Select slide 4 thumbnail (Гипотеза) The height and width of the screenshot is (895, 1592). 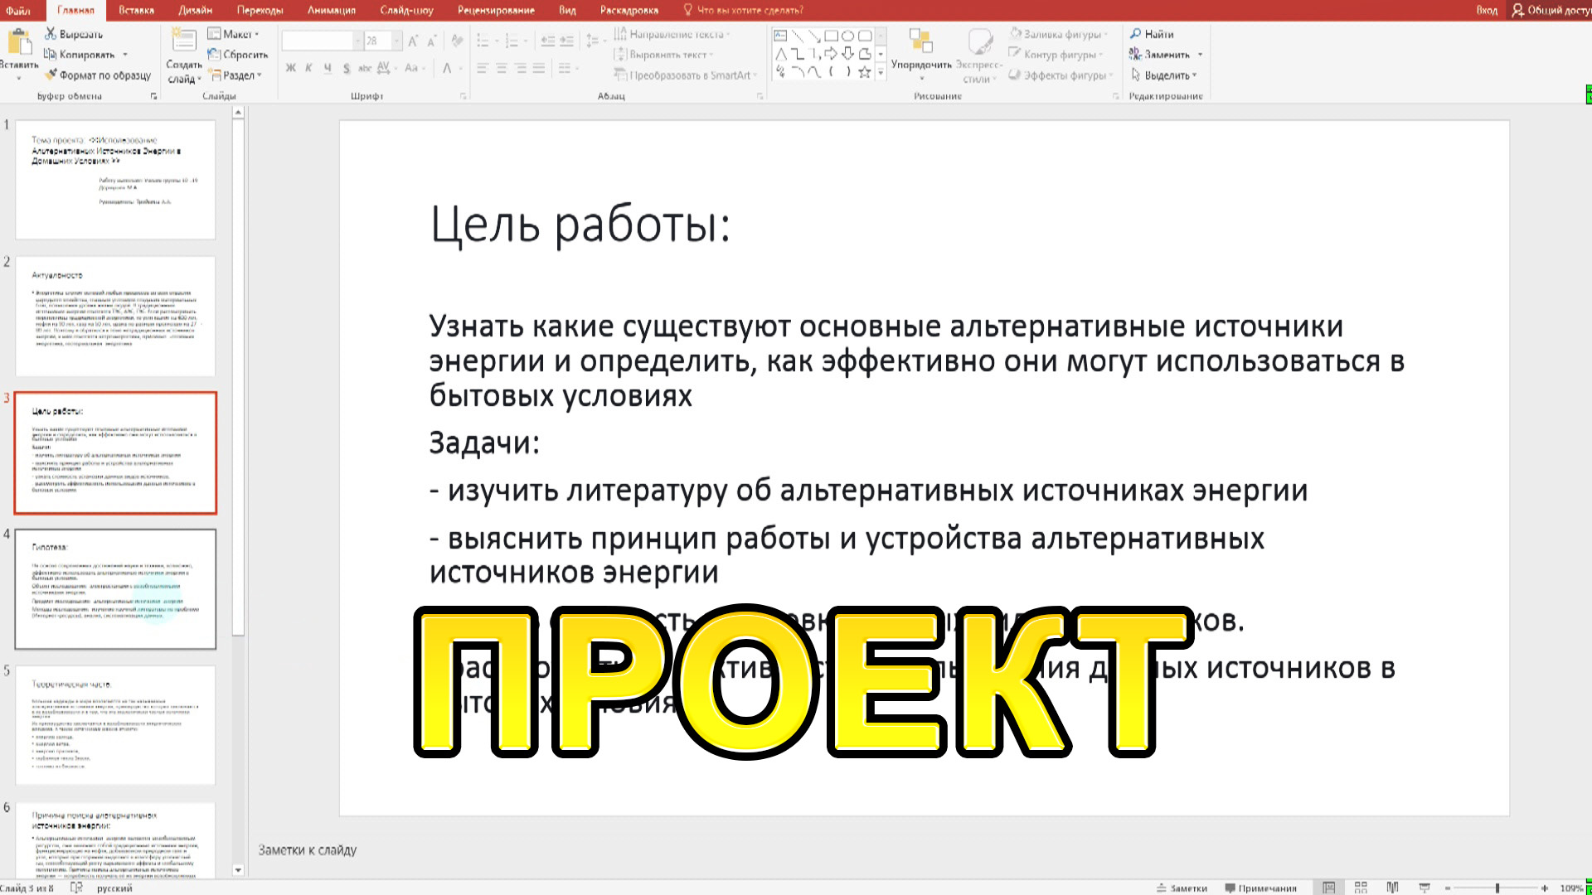[x=116, y=588]
